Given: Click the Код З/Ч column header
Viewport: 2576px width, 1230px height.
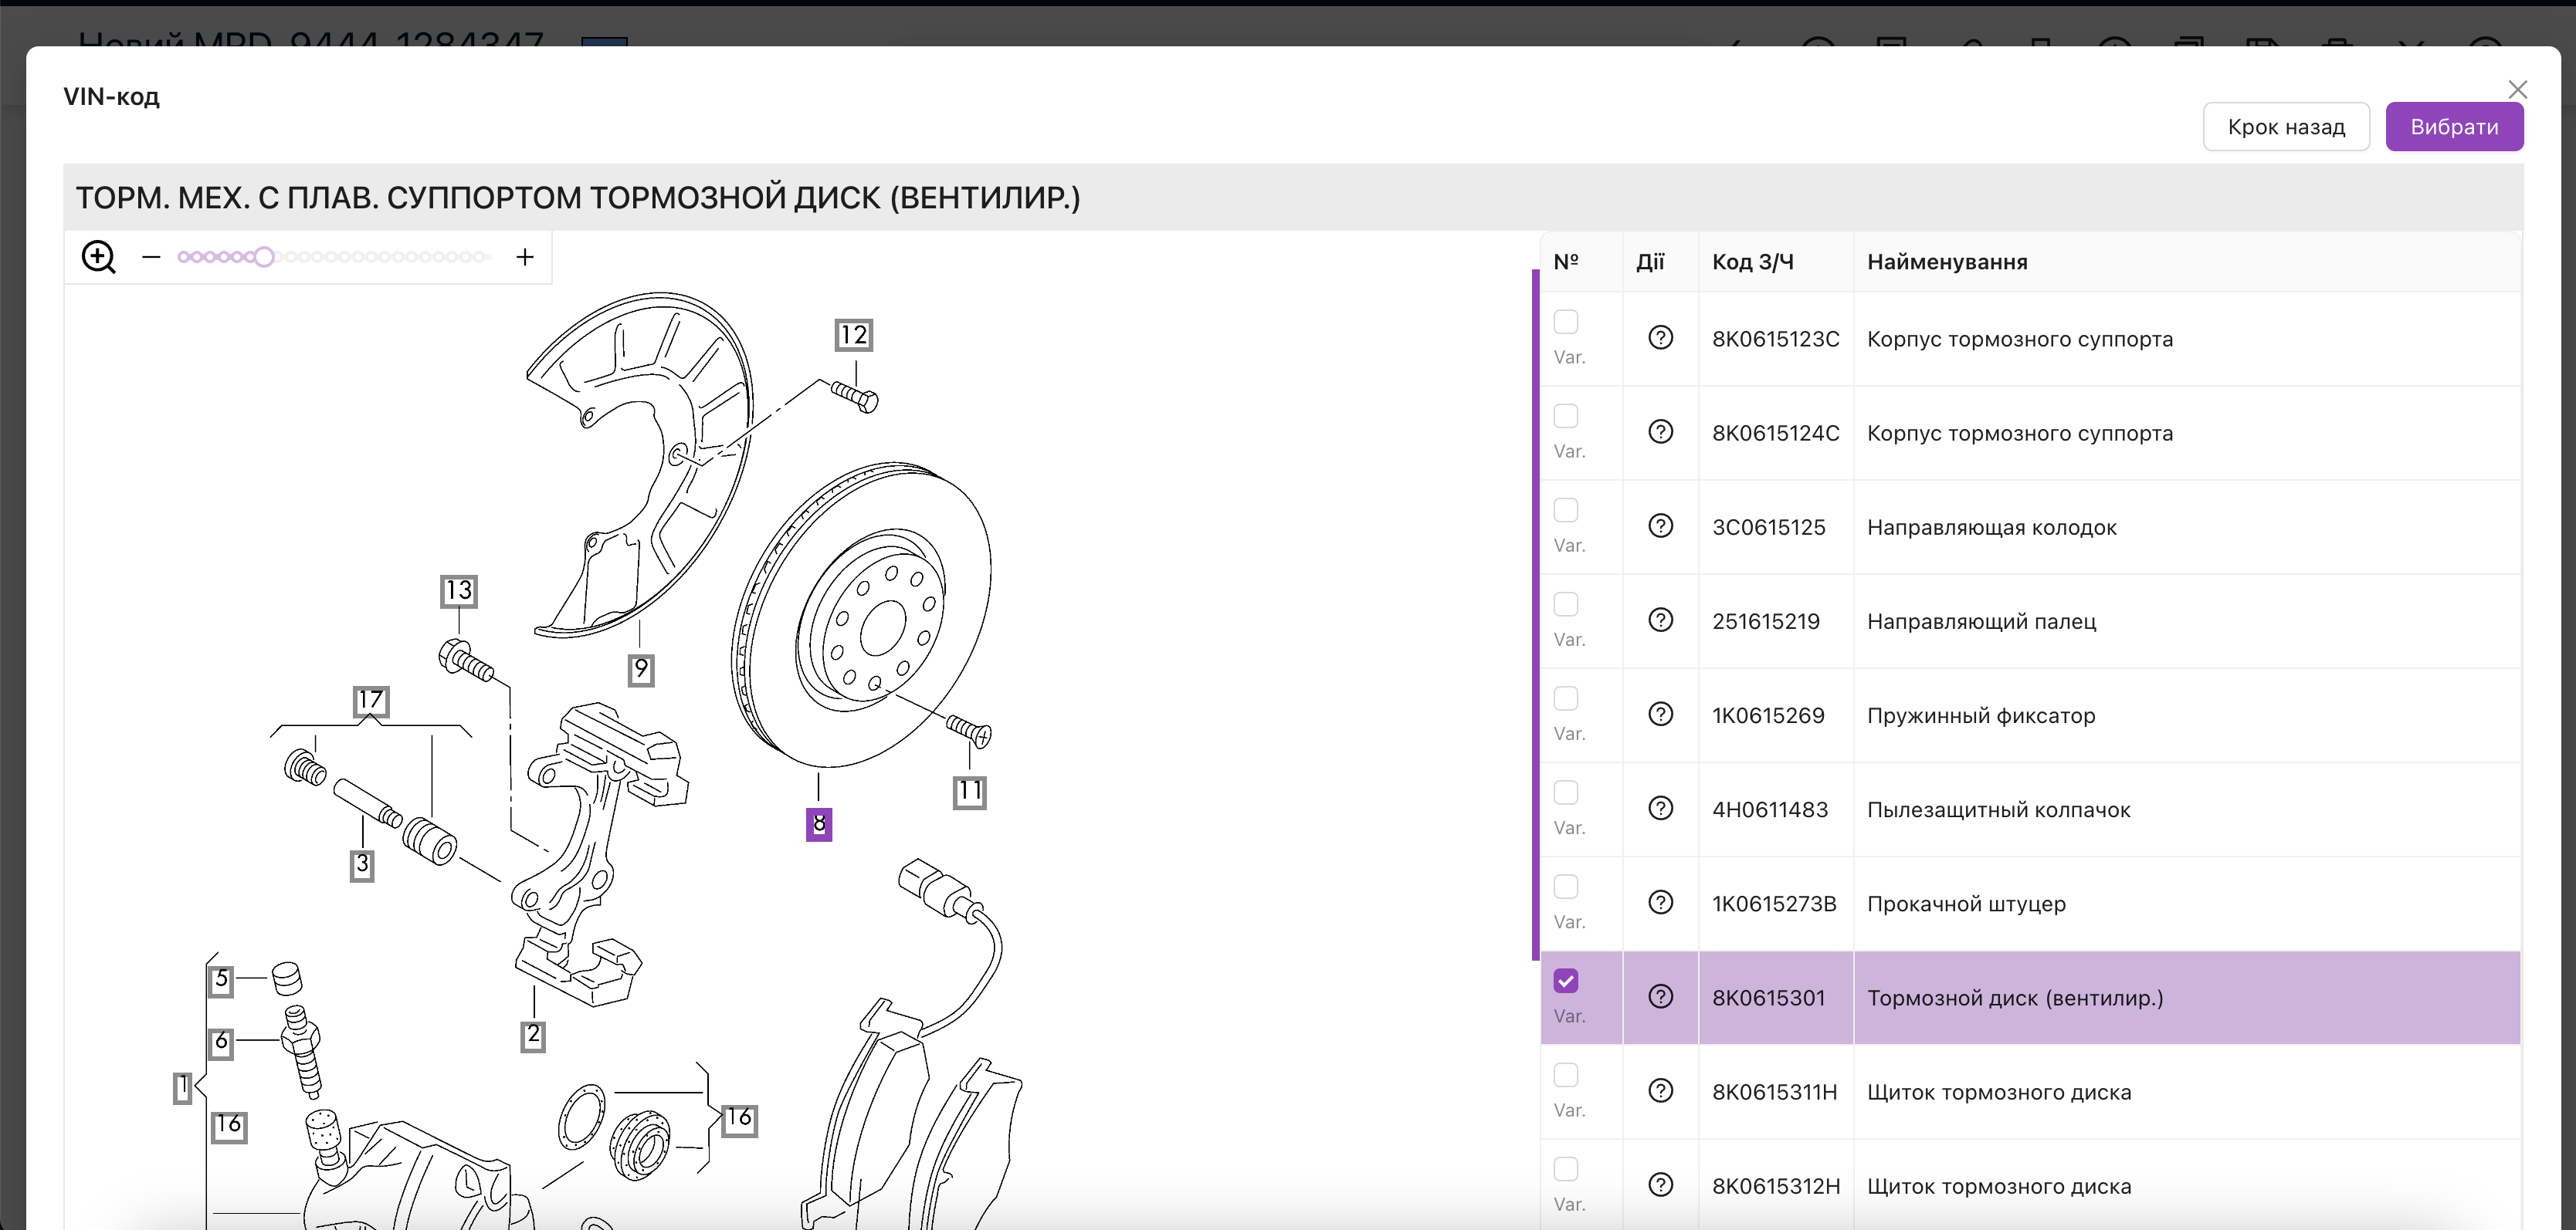Looking at the screenshot, I should [1752, 262].
